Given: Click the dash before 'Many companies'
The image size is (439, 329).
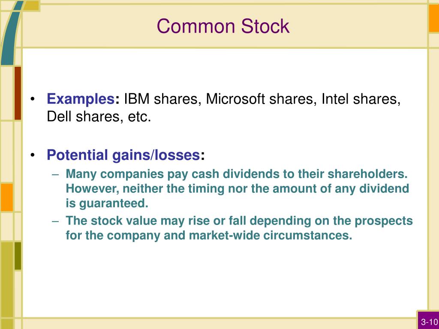Looking at the screenshot, I should (x=55, y=174).
